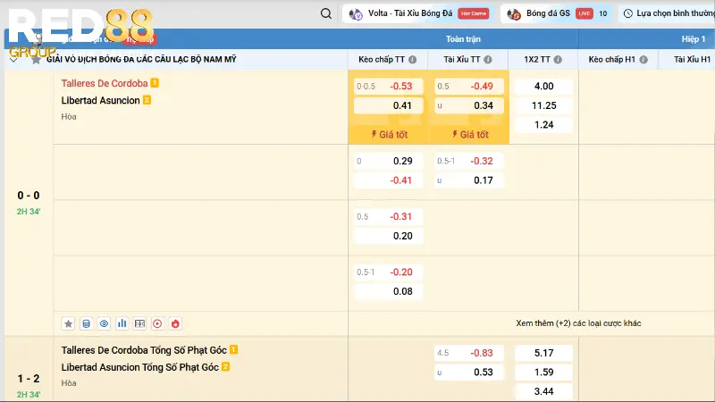The width and height of the screenshot is (715, 402).
Task: Pick corners 1X2 odds 3.44
Action: (x=543, y=391)
